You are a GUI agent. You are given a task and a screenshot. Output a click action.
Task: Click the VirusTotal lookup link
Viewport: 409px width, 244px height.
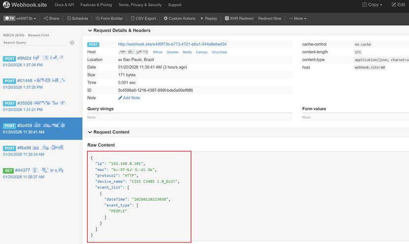219,52
